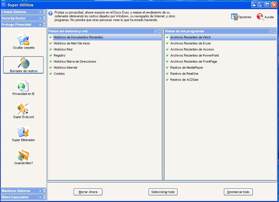This screenshot has height=202, width=279.
Task: Open the Útiles Especiales section
Action: (23, 197)
